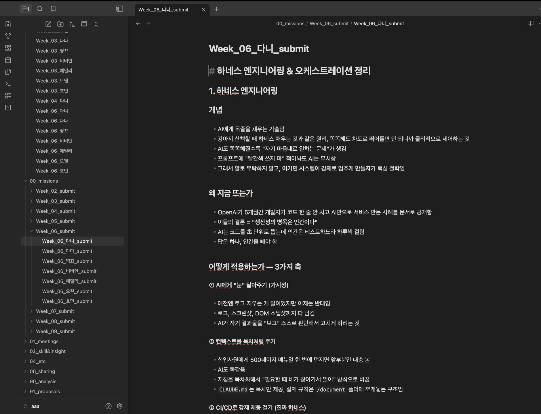This screenshot has height=414, width=541.
Task: Open graph view ribbon icon
Action: [x=8, y=36]
